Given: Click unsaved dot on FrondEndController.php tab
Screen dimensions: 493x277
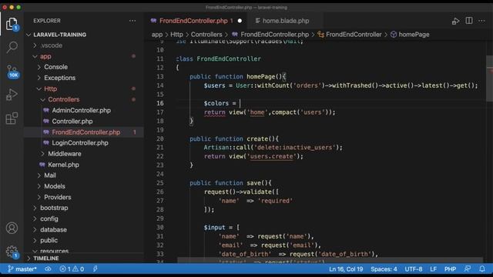Looking at the screenshot, I should pos(240,21).
